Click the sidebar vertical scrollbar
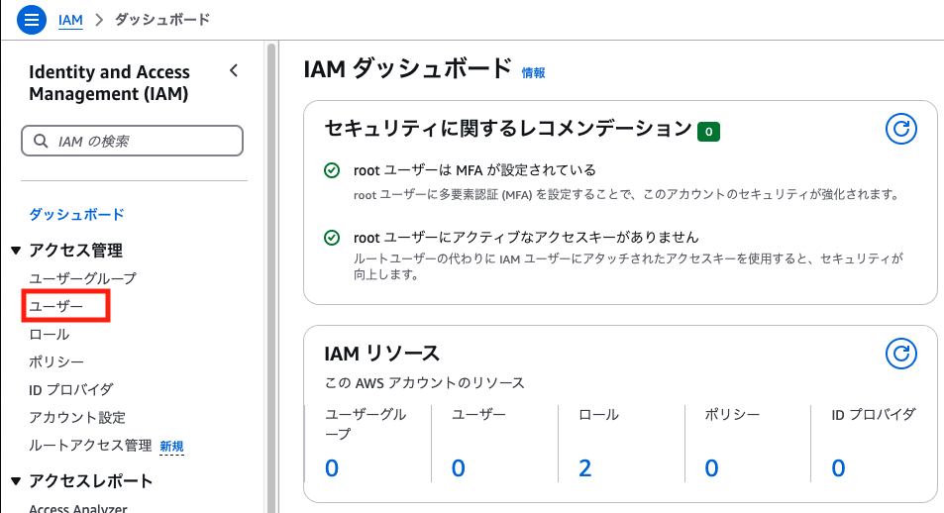 click(x=271, y=277)
